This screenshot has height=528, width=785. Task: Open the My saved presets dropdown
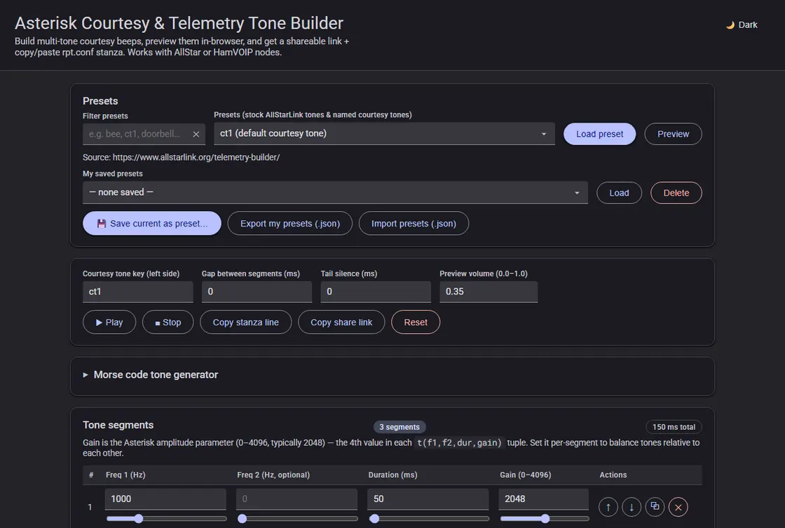coord(335,192)
